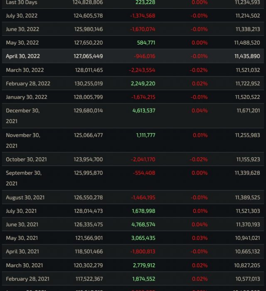266x291 pixels.
Task: Click the loss value -946,016
Action: pyautogui.click(x=144, y=56)
